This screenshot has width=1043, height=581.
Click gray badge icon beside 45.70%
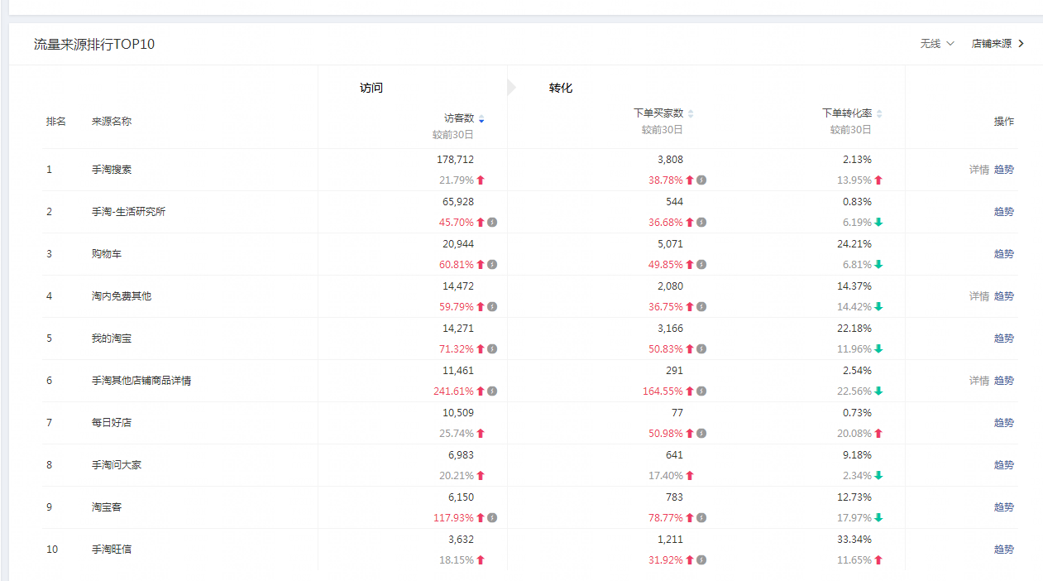coord(492,223)
